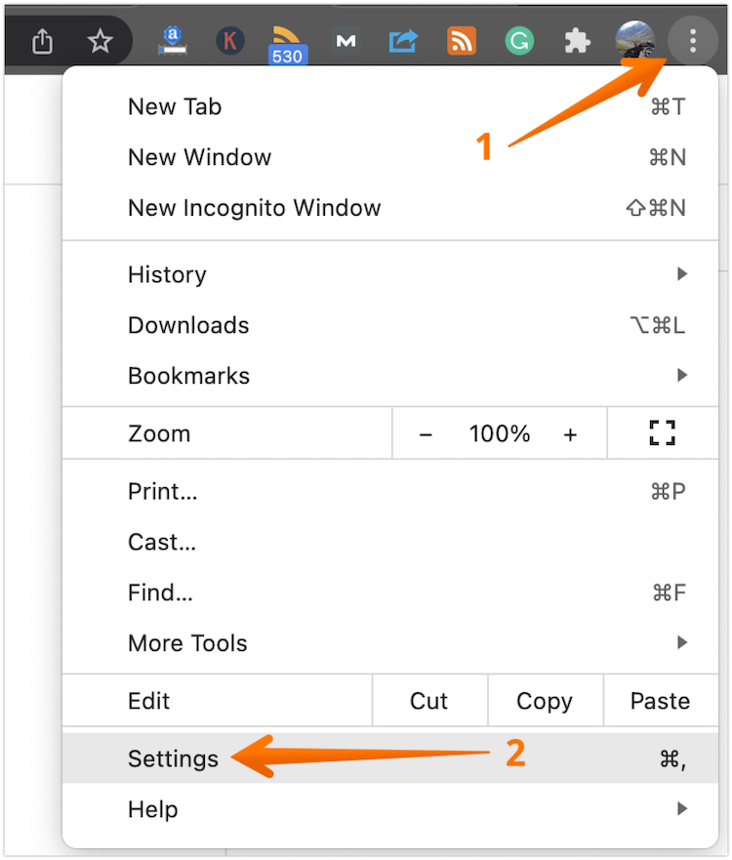Click the share page icon in toolbar
Screen dimensions: 732x860
(42, 41)
